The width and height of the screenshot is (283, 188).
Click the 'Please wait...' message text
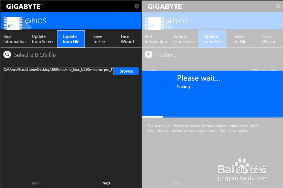(x=199, y=78)
